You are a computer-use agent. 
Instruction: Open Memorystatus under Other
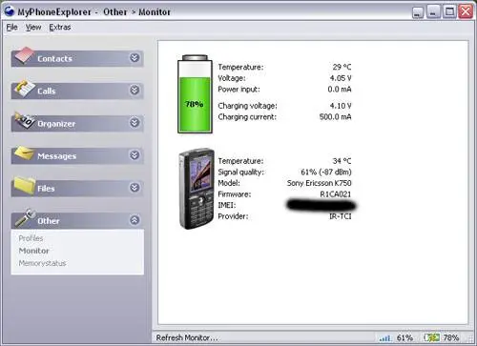[42, 263]
